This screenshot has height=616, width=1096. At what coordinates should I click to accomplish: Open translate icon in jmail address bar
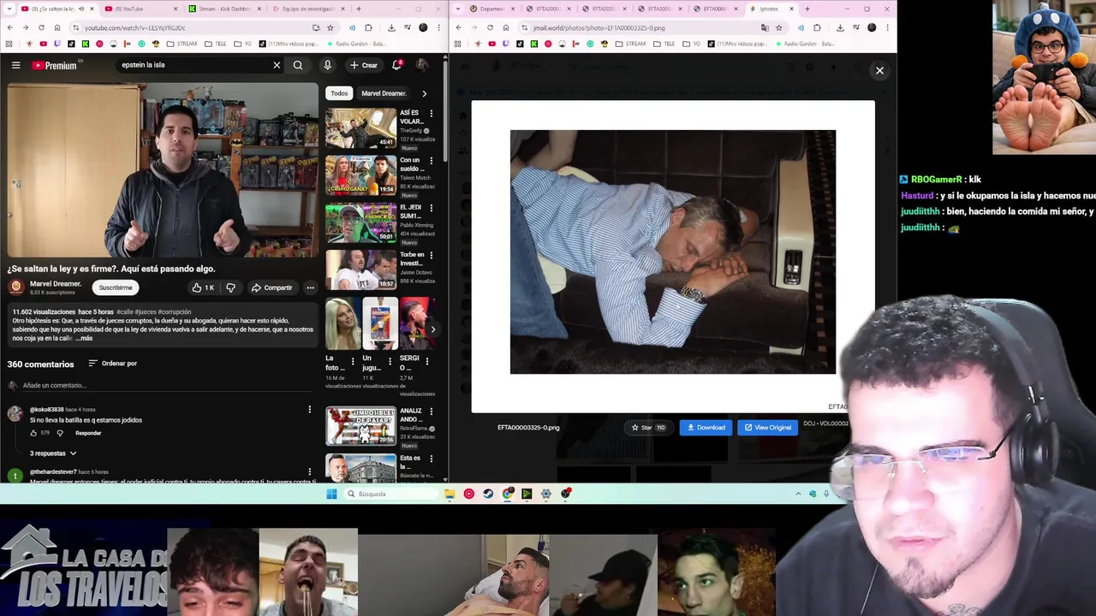[765, 27]
